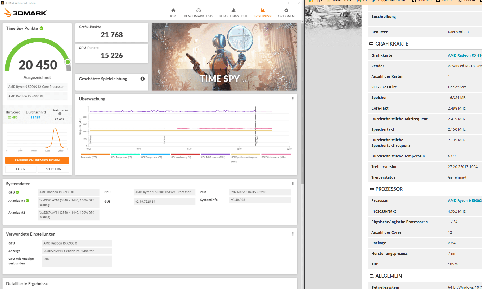Screen dimensions: 482x289
Task: Select the ERGEBNISSE tab
Action: coord(263,13)
